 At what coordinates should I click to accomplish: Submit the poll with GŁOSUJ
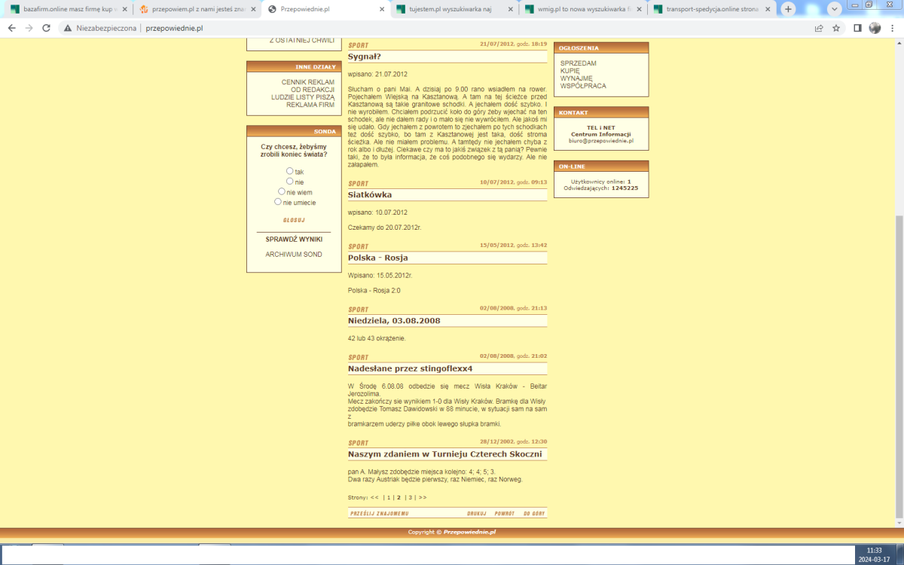click(x=294, y=220)
